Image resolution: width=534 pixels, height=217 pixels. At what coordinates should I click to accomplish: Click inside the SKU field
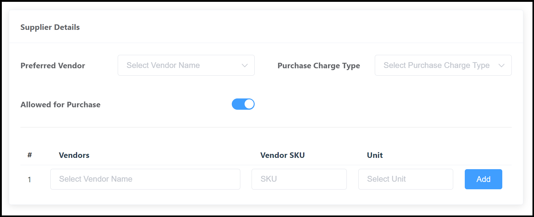point(299,179)
